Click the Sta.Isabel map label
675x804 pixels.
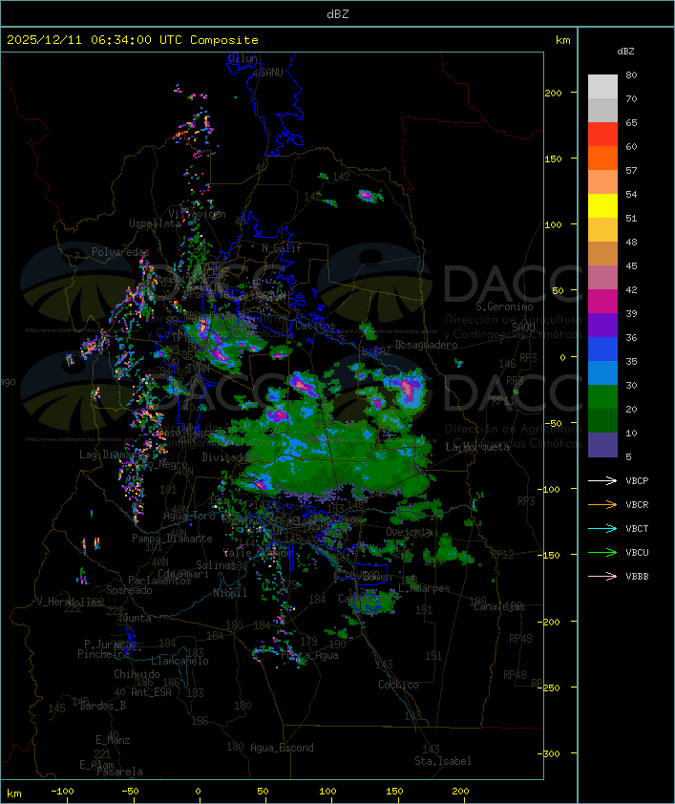(x=443, y=761)
